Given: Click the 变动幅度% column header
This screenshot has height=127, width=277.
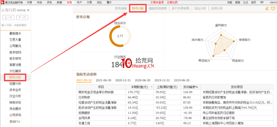Looking at the screenshot, I should coord(191,87).
